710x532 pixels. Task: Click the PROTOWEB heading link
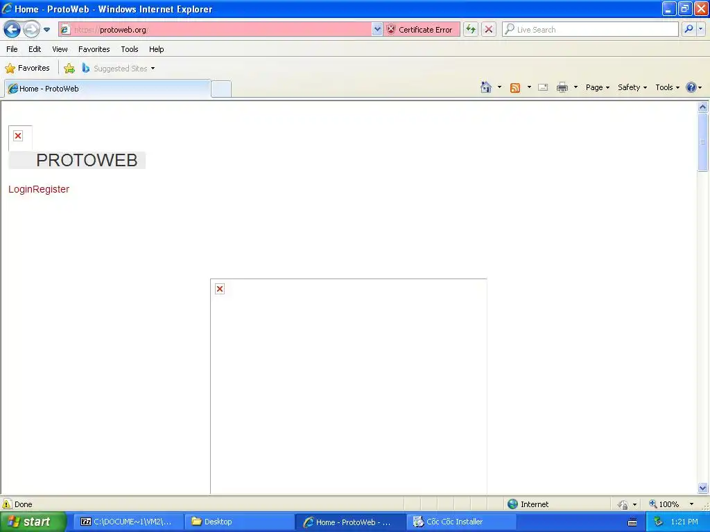(x=87, y=160)
